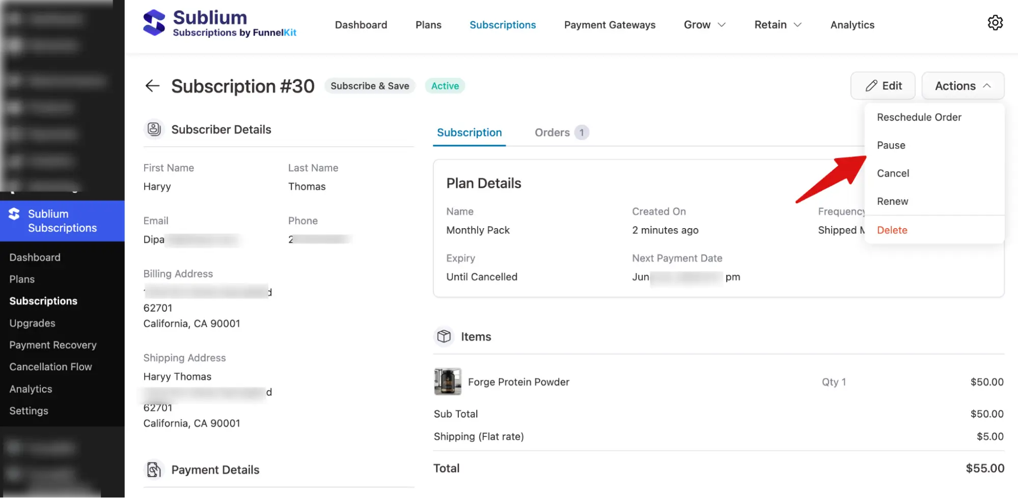Switch to the Subscription tab
Viewport: 1018px width, 498px height.
tap(469, 132)
